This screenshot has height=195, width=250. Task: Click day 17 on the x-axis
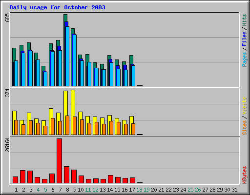(132, 190)
